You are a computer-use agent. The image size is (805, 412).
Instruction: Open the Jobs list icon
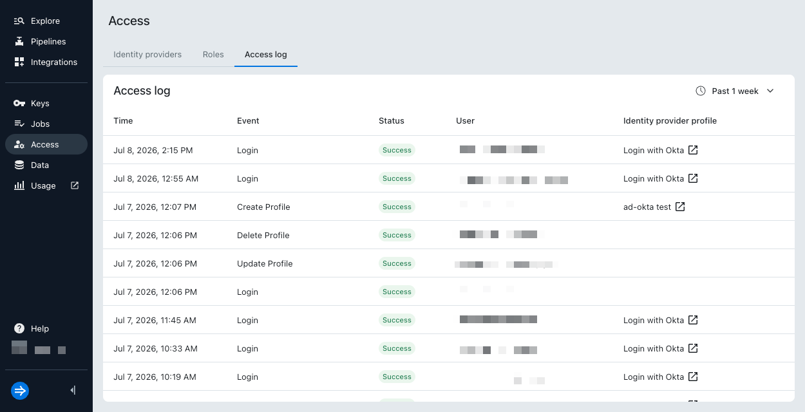(x=19, y=124)
